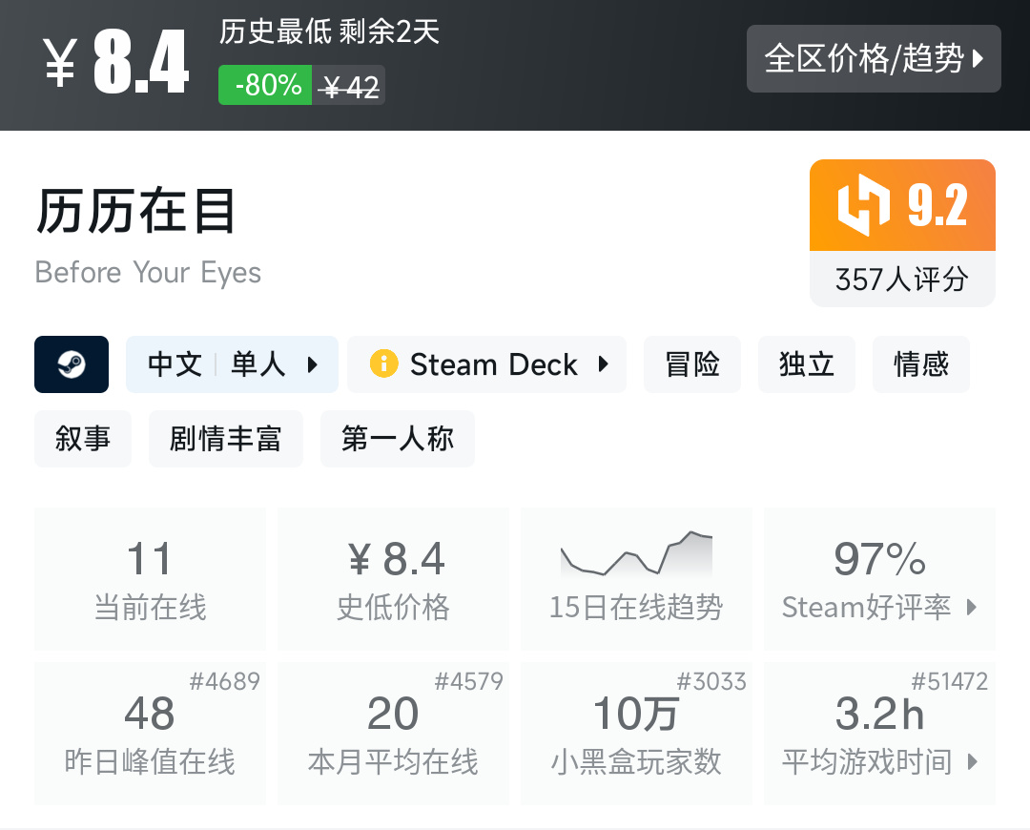Viewport: 1030px width, 830px height.
Task: Tap the 叙事 tag
Action: (83, 439)
